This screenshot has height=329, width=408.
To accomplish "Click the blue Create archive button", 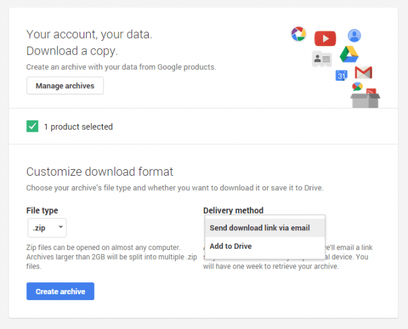I will [60, 291].
